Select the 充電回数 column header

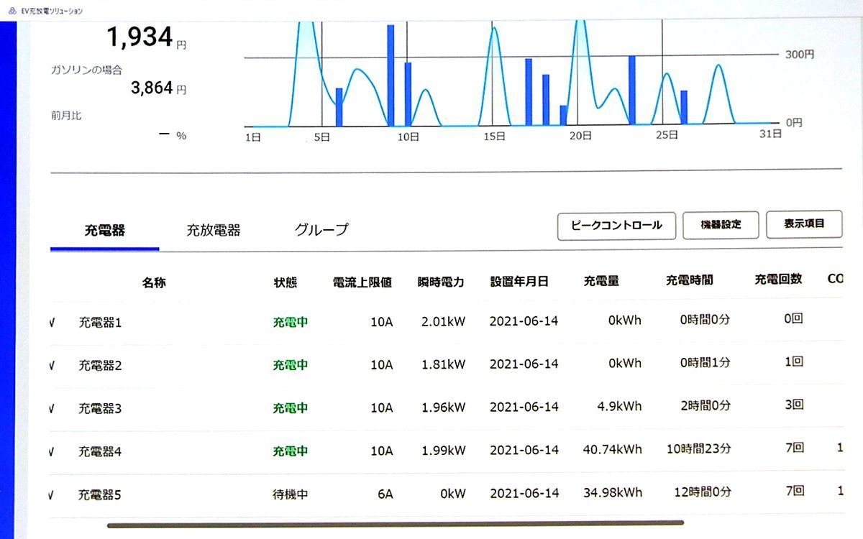click(x=778, y=279)
